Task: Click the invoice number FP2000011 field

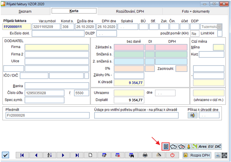Action: [x=17, y=27]
